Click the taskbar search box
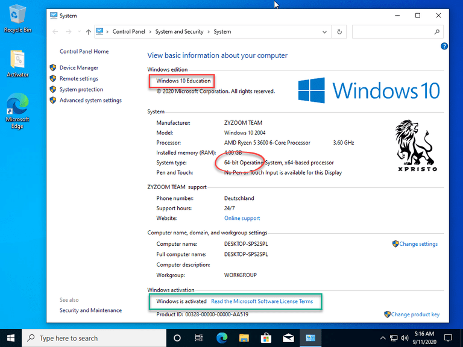 click(x=94, y=338)
